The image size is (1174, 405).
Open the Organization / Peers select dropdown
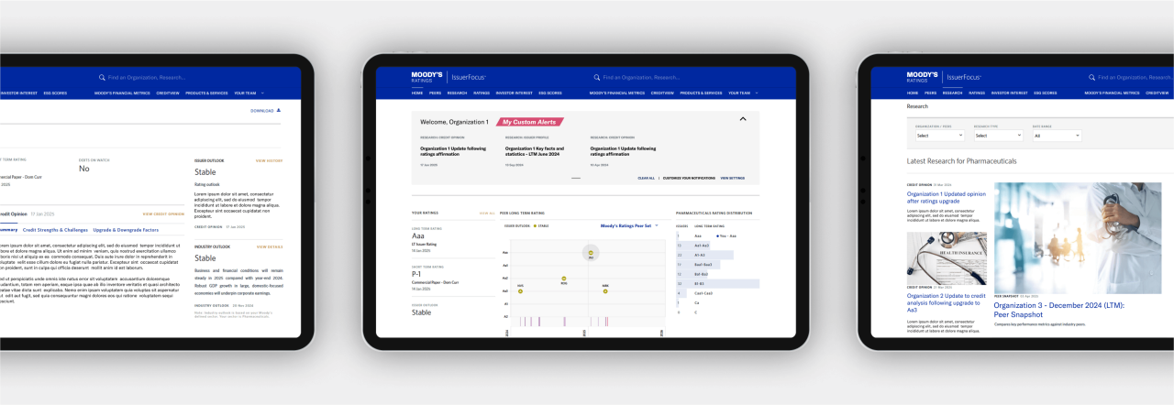tap(939, 135)
